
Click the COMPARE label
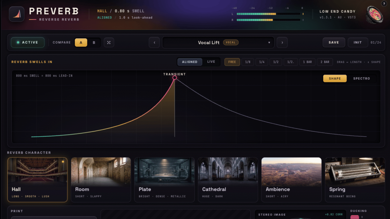pos(62,43)
